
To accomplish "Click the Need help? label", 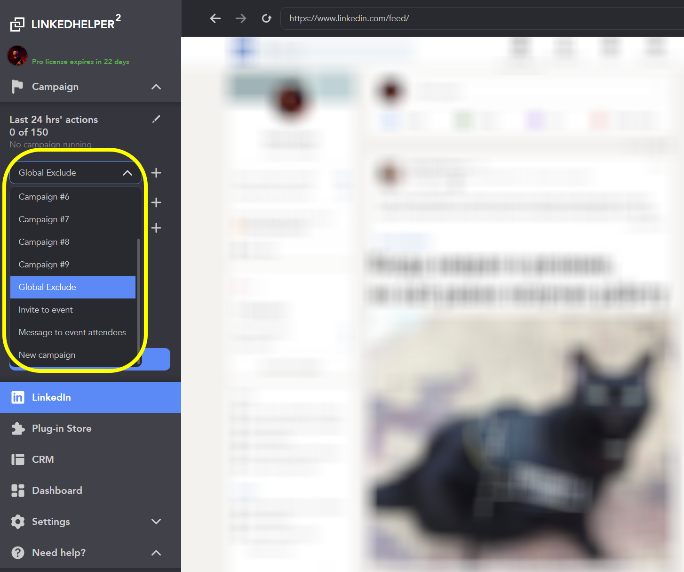I will pos(59,553).
